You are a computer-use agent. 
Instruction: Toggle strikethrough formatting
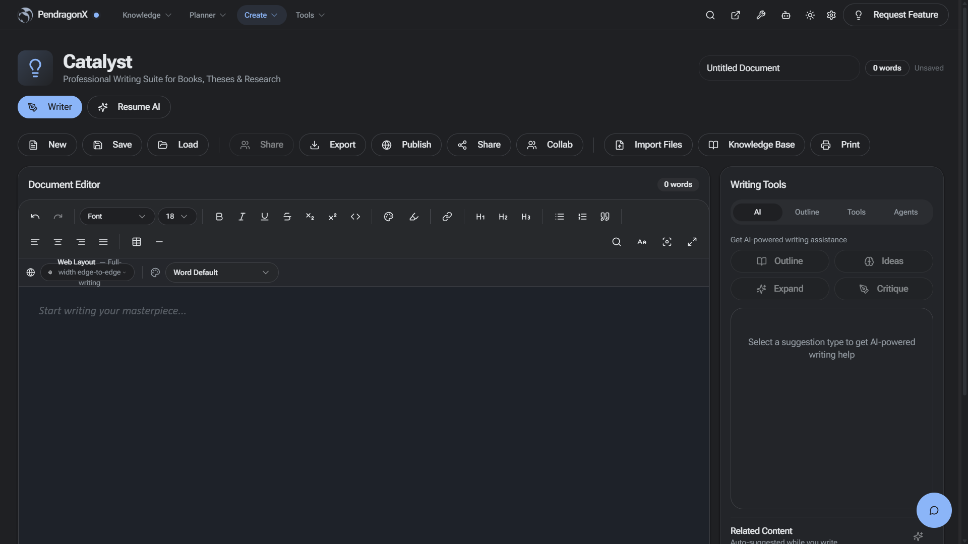(287, 217)
